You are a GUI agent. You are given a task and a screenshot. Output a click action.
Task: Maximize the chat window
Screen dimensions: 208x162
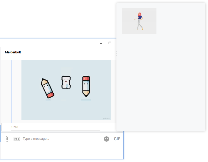click(x=110, y=43)
